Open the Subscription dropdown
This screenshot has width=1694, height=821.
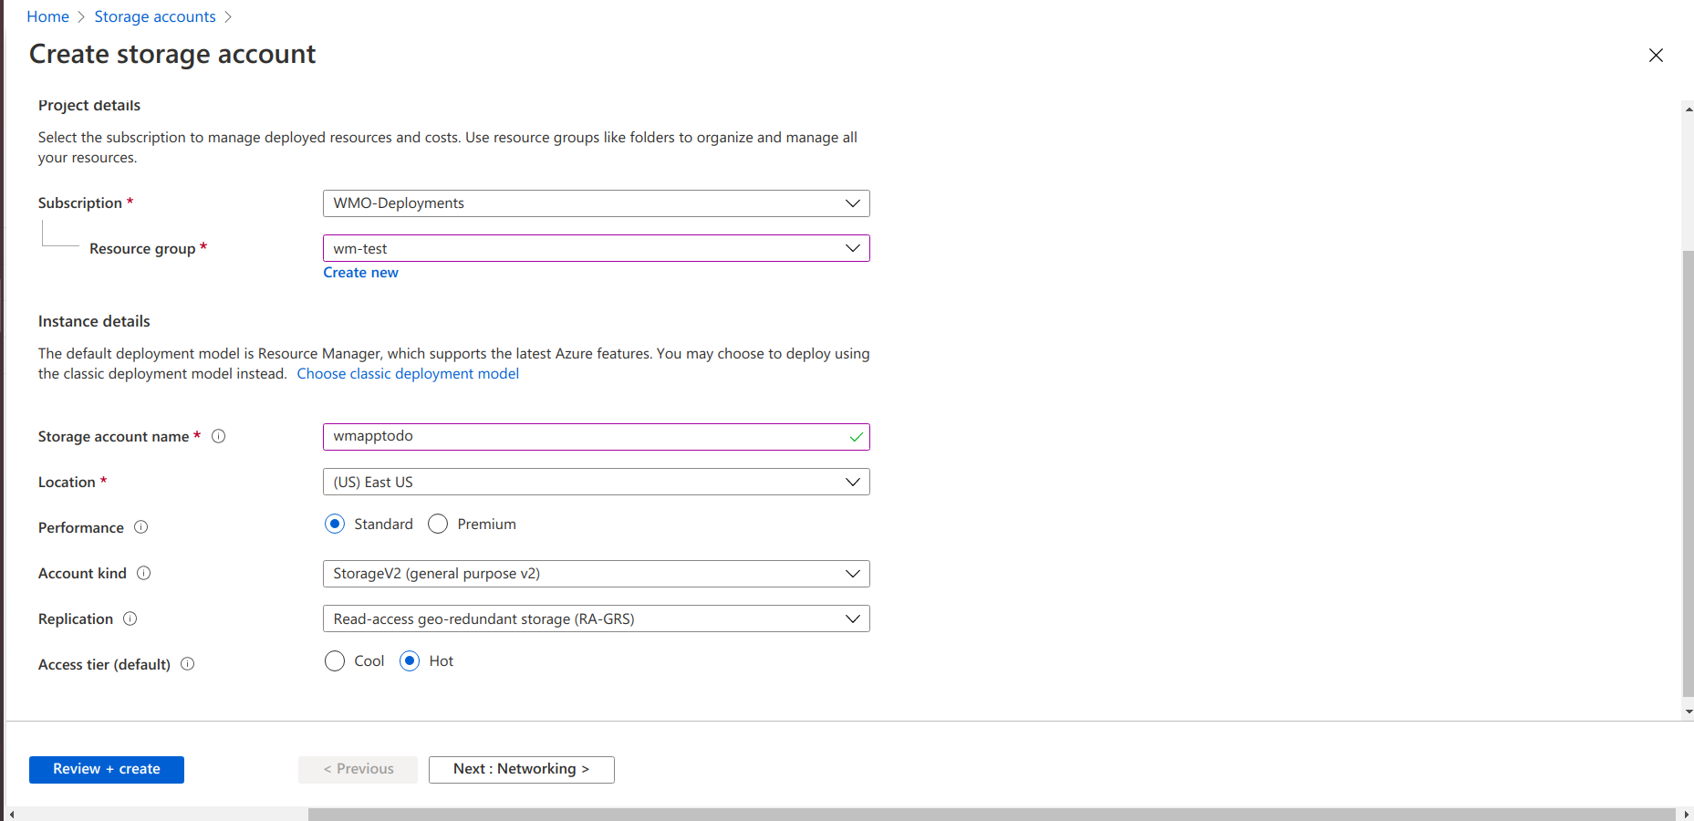(596, 203)
